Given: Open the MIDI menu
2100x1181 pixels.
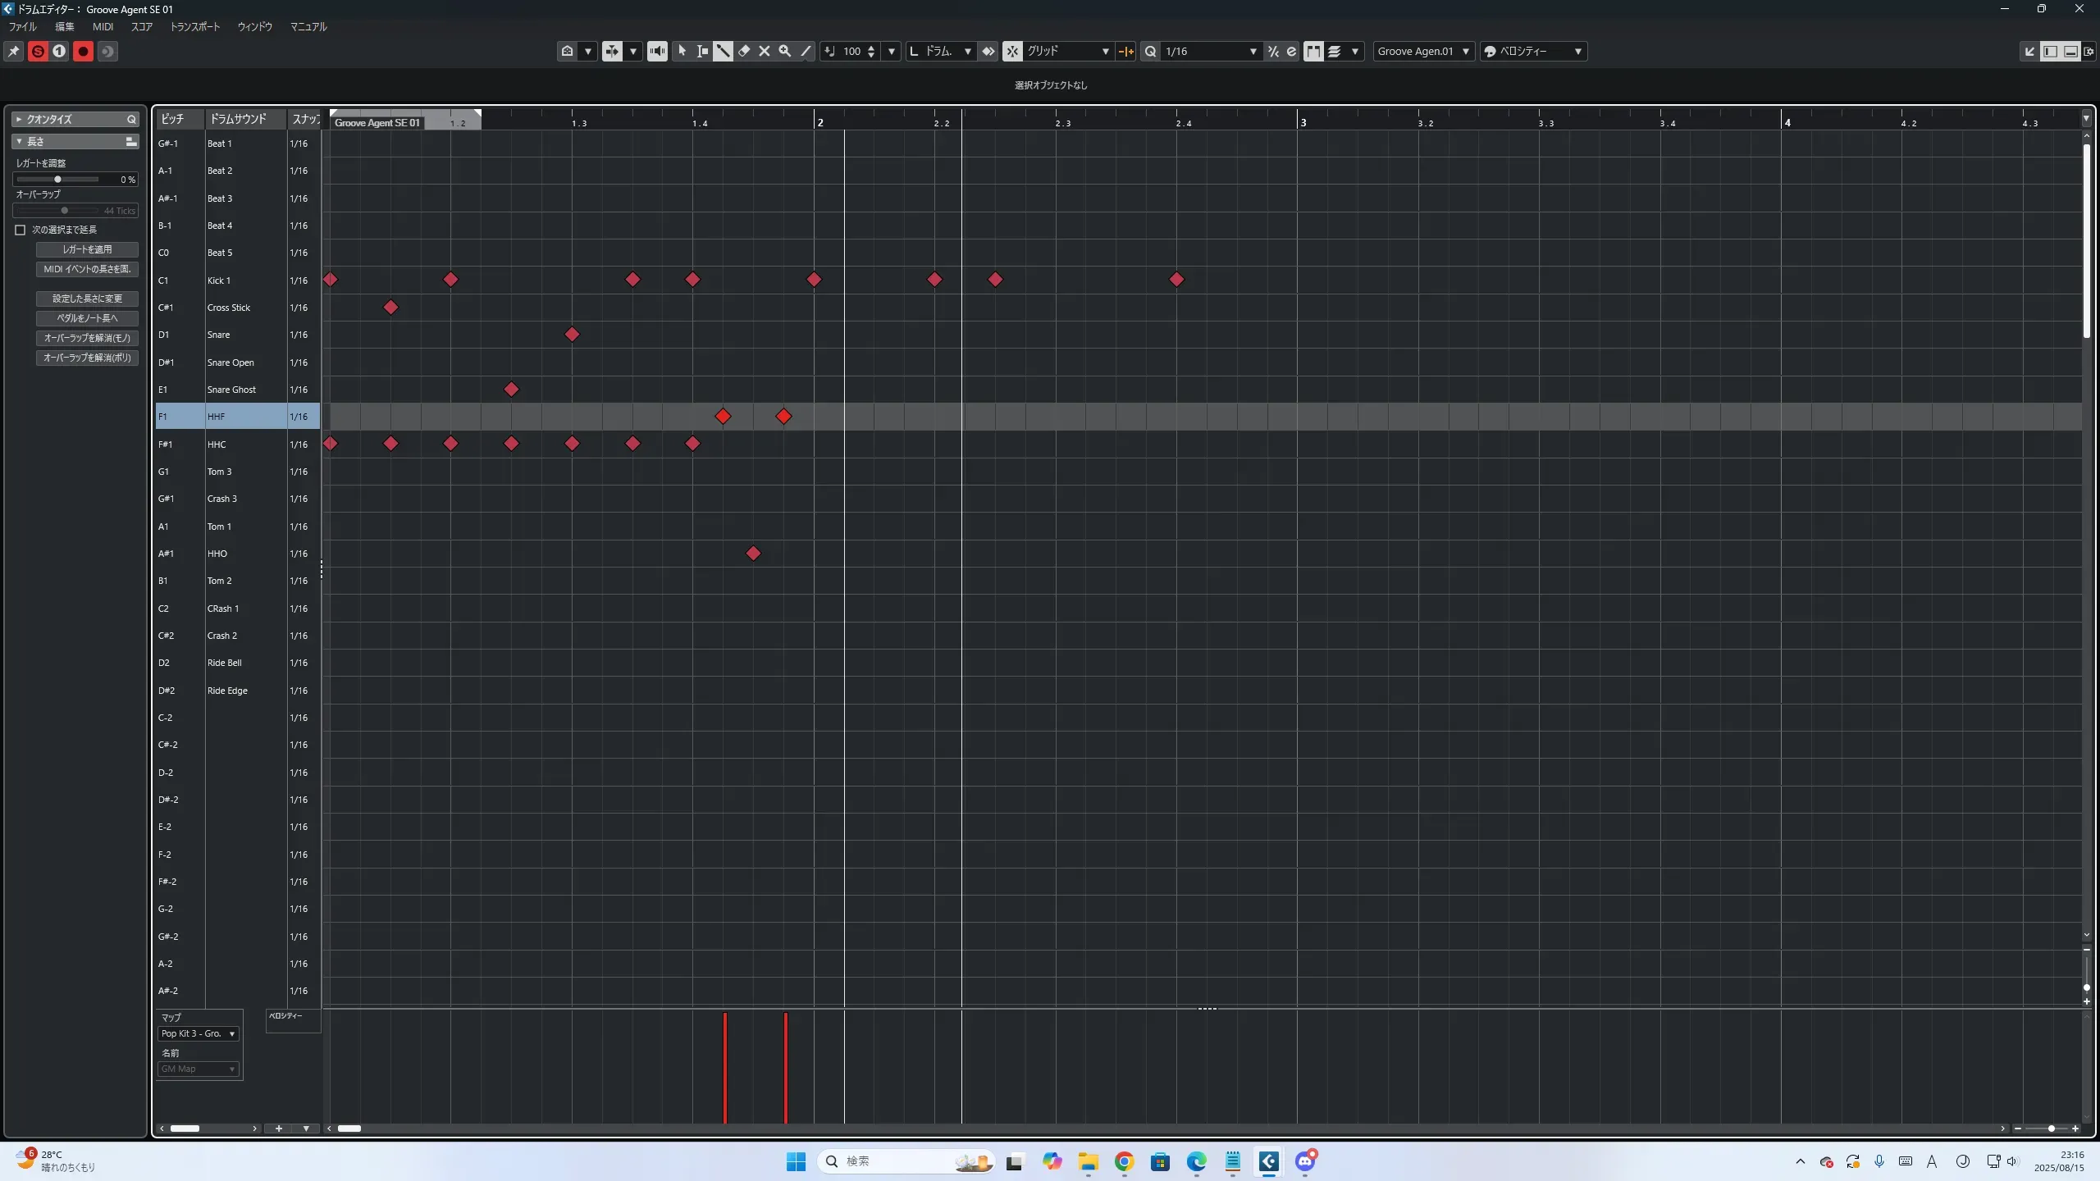Looking at the screenshot, I should tap(103, 26).
